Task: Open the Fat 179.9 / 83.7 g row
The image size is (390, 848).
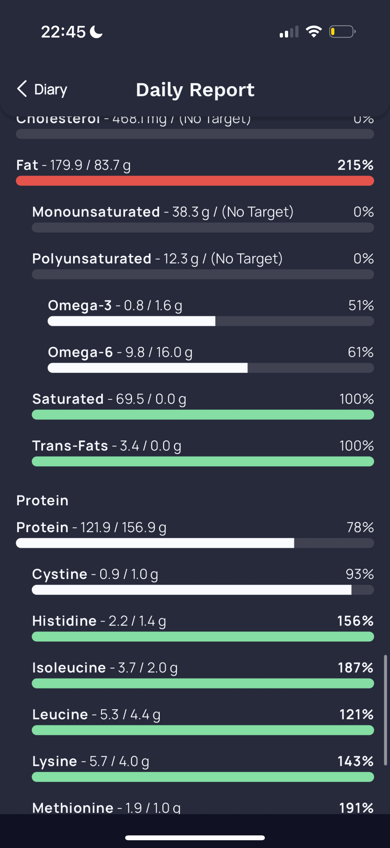Action: (195, 172)
